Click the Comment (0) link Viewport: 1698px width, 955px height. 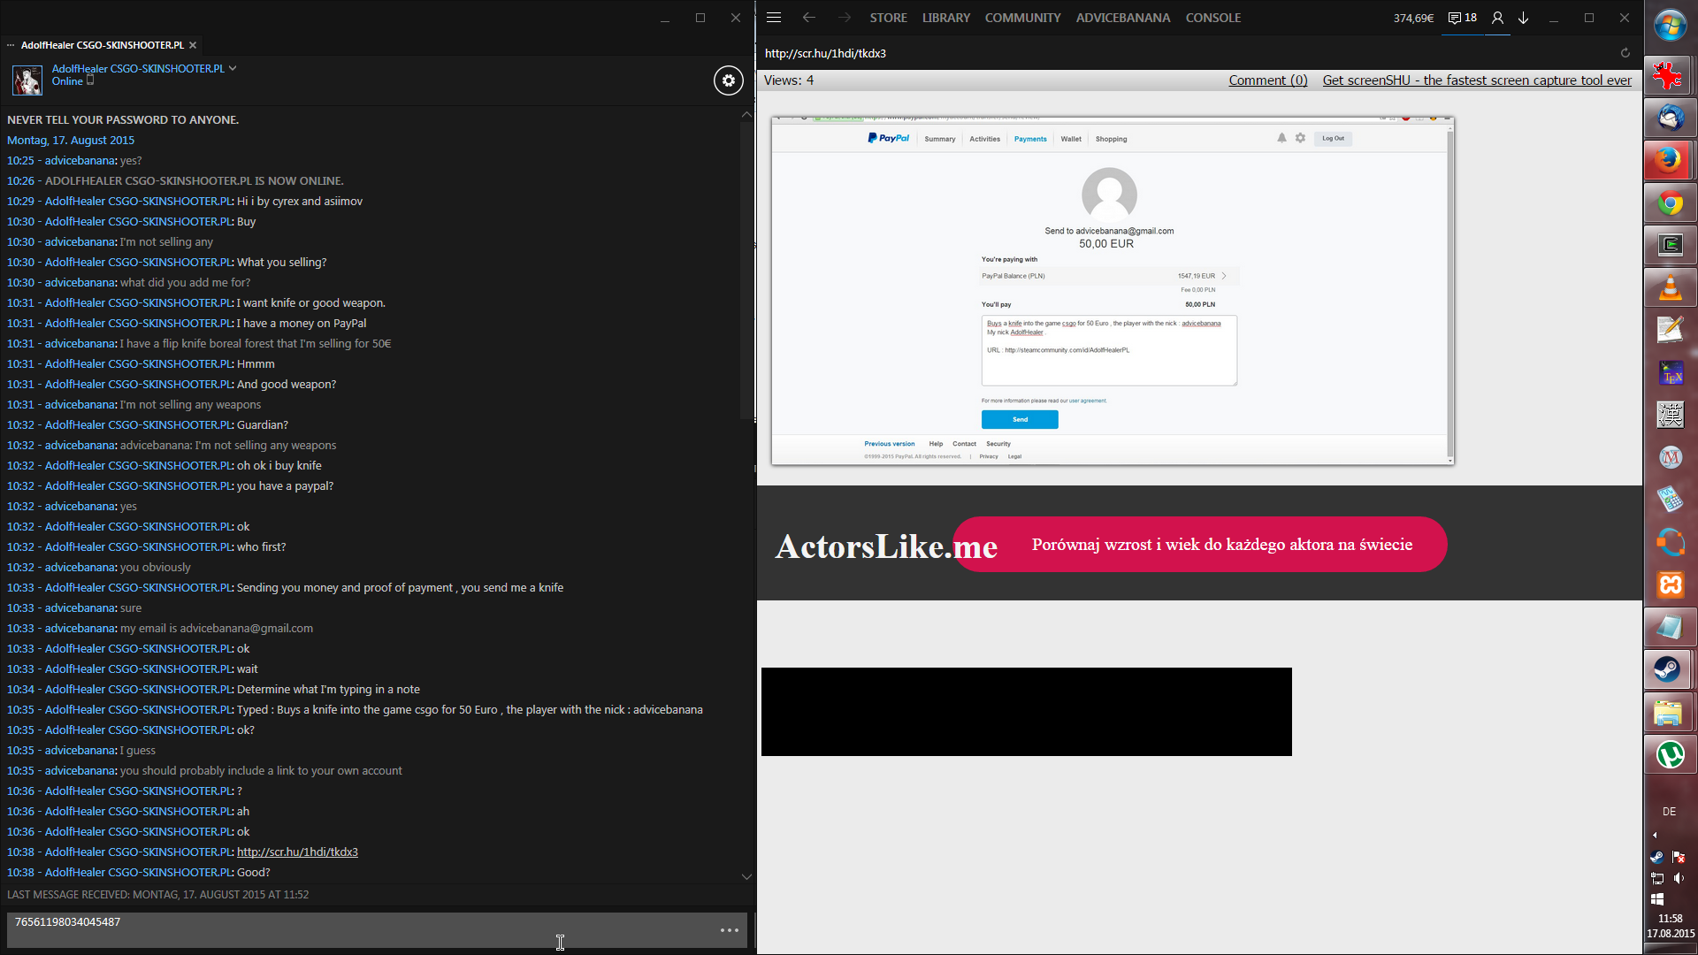[1267, 80]
